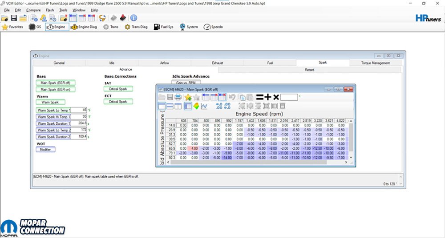Click the value entry box in table toolbar
This screenshot has width=445, height=238.
coord(289,97)
